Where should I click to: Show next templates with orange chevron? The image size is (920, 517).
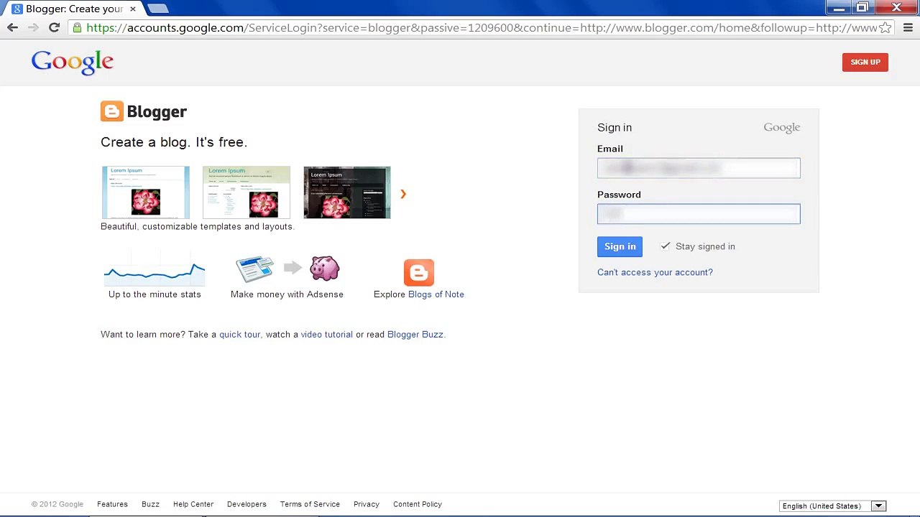[403, 194]
